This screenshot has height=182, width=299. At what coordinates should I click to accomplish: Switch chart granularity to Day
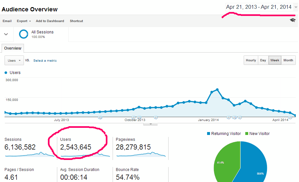click(x=263, y=60)
